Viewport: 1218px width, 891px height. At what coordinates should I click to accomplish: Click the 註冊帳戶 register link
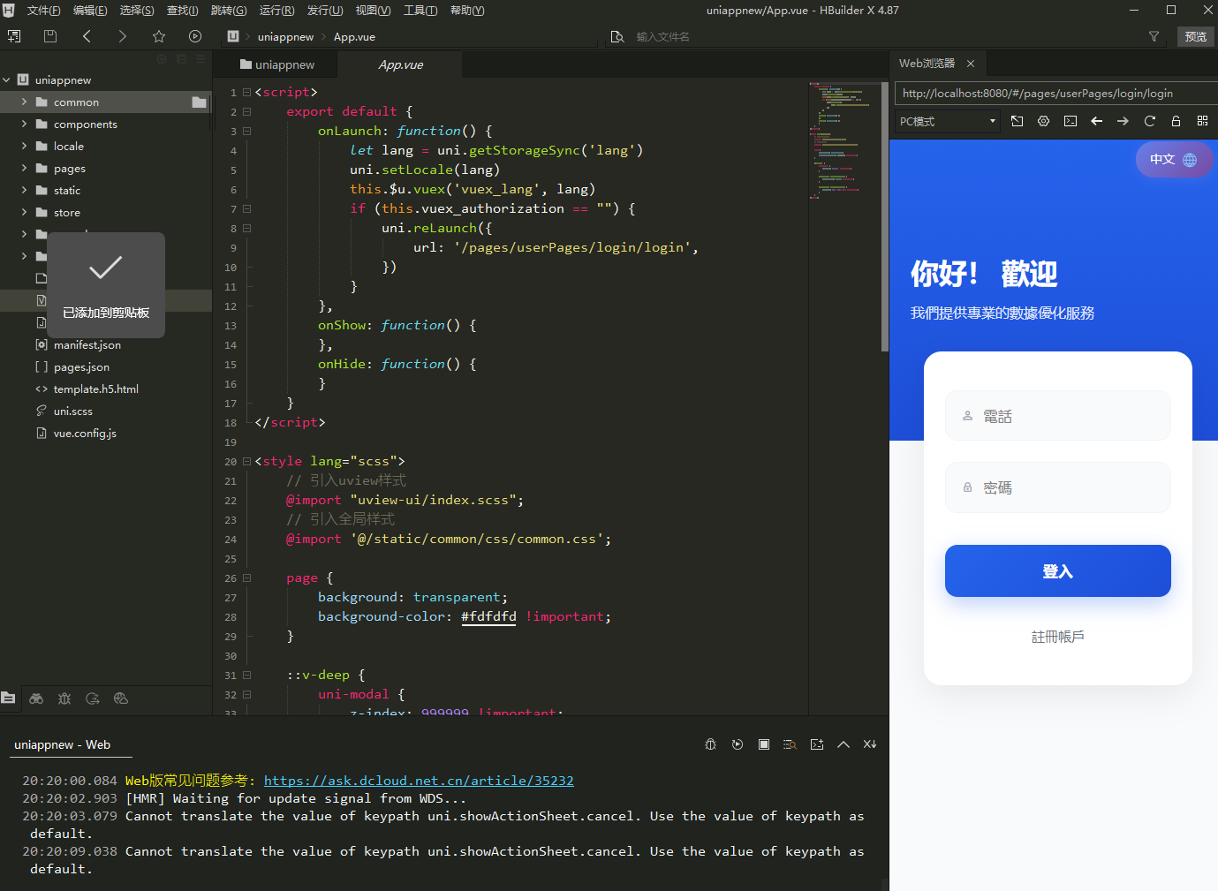(x=1058, y=637)
